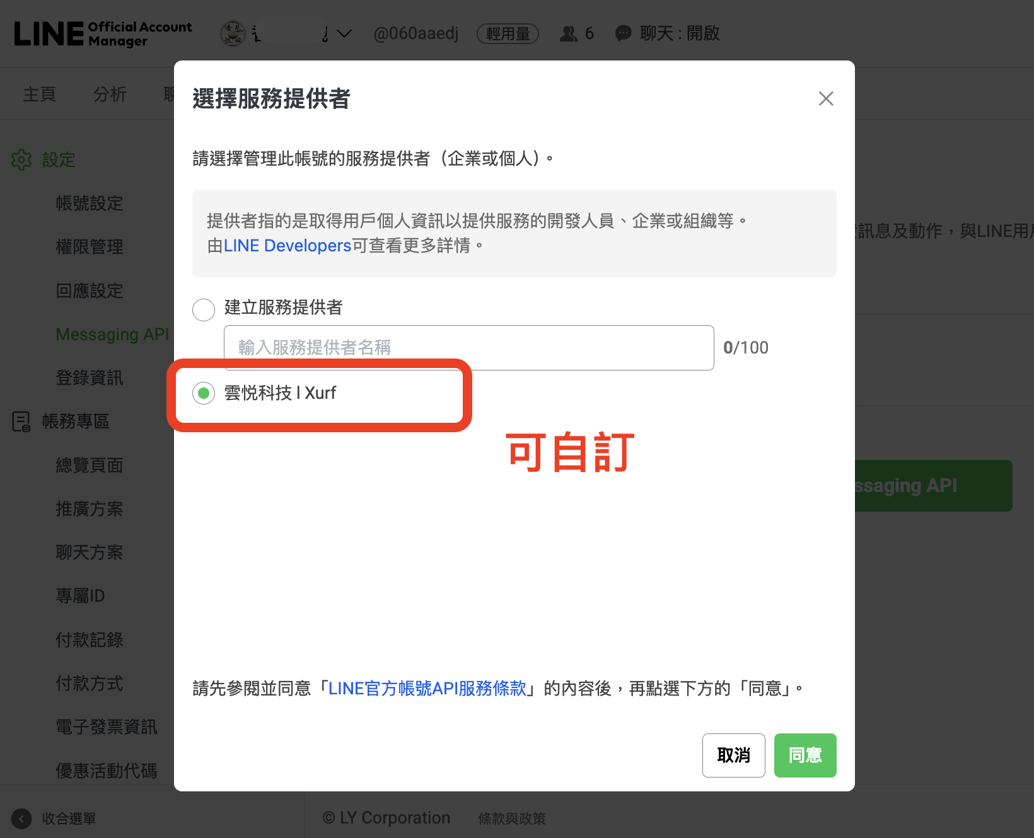Open 推廣方案 in the sidebar

coord(90,508)
